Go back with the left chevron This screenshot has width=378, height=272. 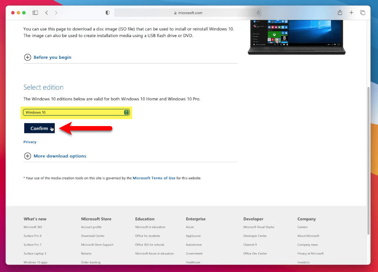pyautogui.click(x=47, y=13)
